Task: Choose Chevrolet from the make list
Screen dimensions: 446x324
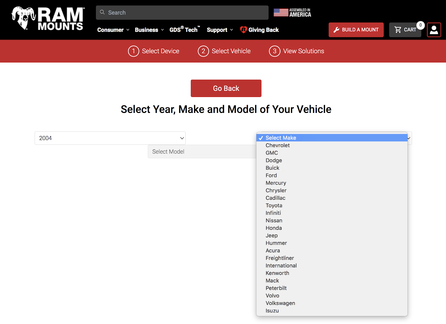Action: click(332, 145)
